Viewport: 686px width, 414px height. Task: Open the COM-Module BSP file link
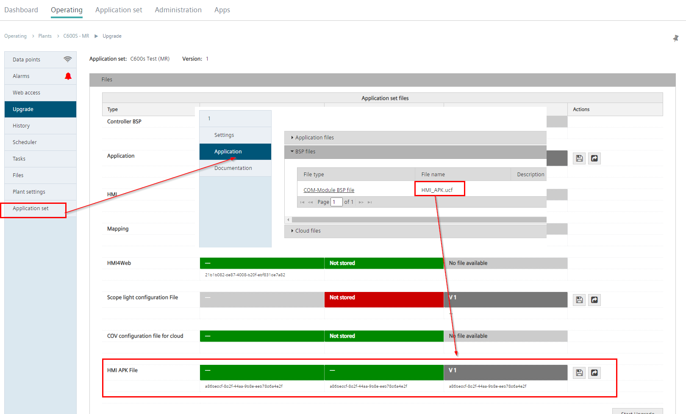click(x=328, y=190)
